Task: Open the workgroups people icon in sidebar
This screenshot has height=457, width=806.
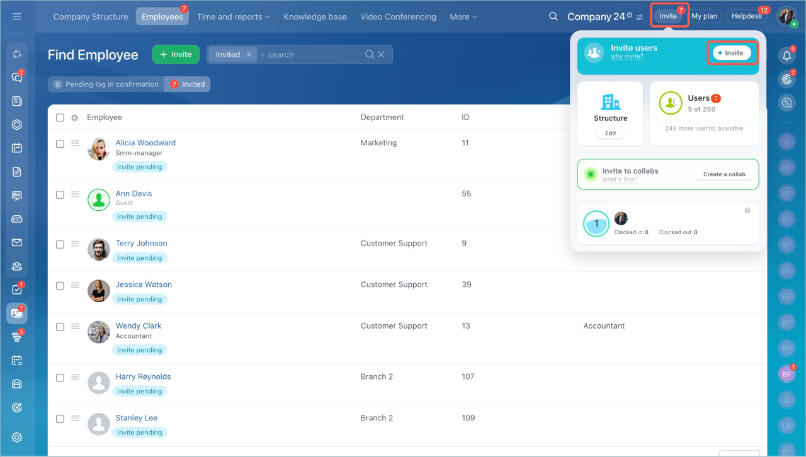Action: pos(17,266)
